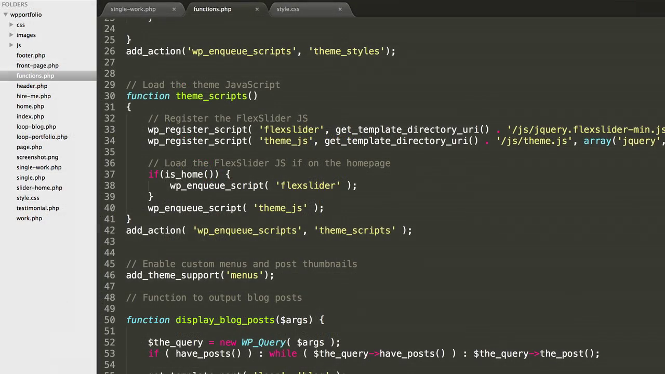Screen dimensions: 665x374
Task: Click 'Function to output blog posts' comment
Action: (x=214, y=298)
